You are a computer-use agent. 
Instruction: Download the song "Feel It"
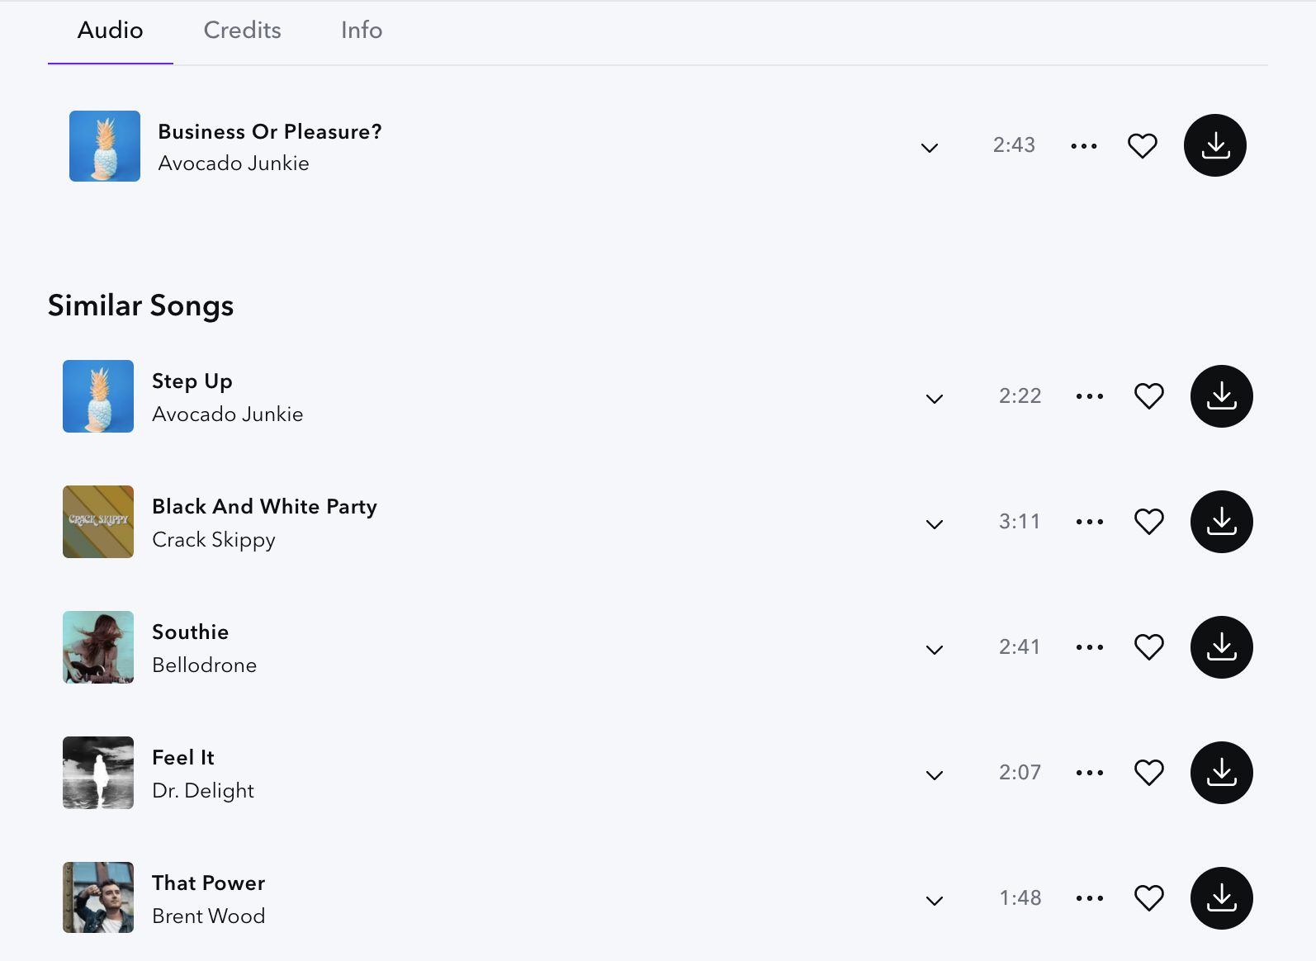pyautogui.click(x=1220, y=772)
